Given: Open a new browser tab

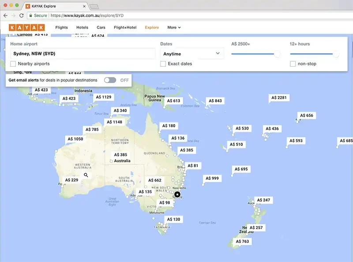Looking at the screenshot, I should pyautogui.click(x=94, y=7).
